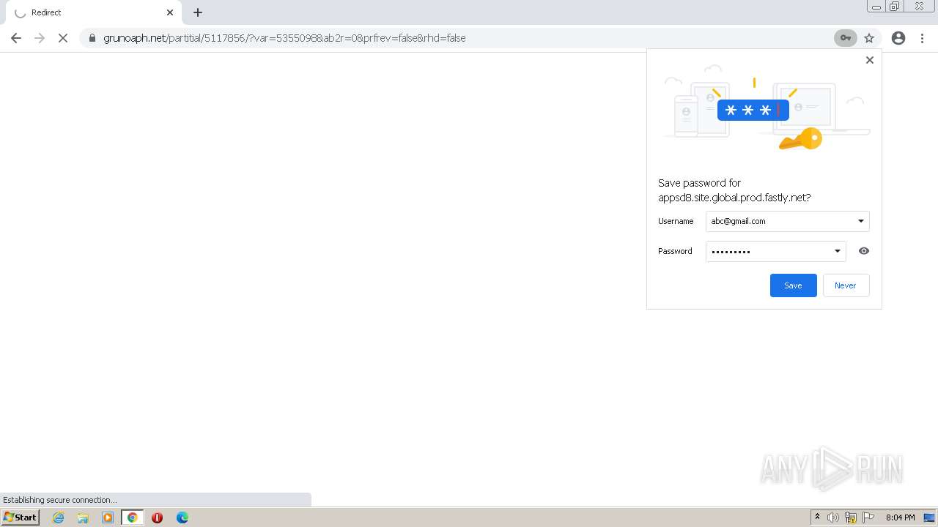Click the 8:04 PM clock
938x527 pixels.
900,517
